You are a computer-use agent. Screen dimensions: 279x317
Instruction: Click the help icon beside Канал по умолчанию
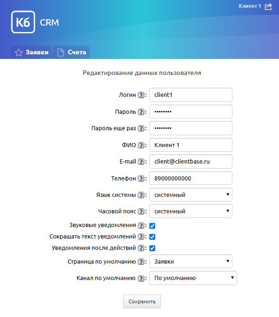[141, 278]
